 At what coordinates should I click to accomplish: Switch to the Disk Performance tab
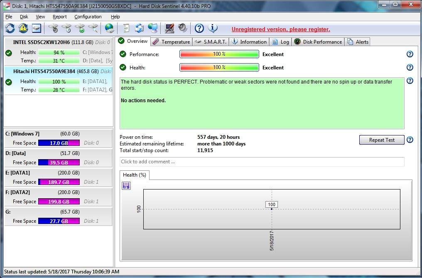(x=318, y=42)
